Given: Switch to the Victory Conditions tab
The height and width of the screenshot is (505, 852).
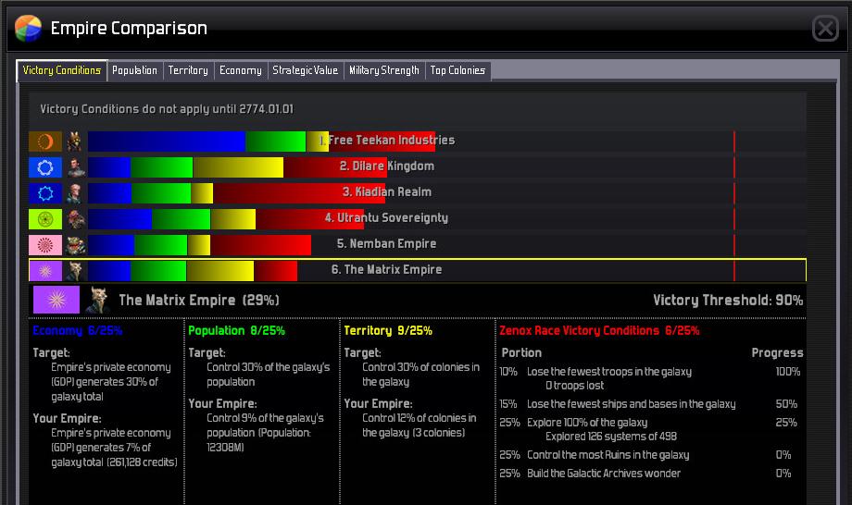Looking at the screenshot, I should tap(62, 70).
